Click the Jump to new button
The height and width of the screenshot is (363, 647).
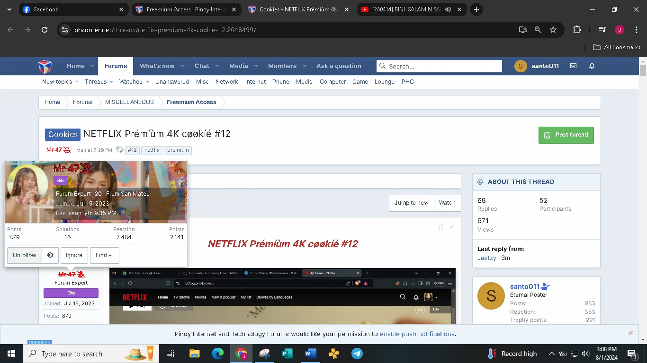pos(411,203)
